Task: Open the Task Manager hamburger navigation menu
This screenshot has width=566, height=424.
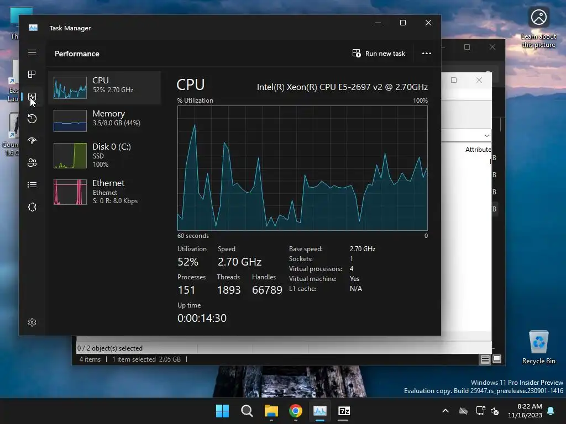Action: pyautogui.click(x=32, y=52)
